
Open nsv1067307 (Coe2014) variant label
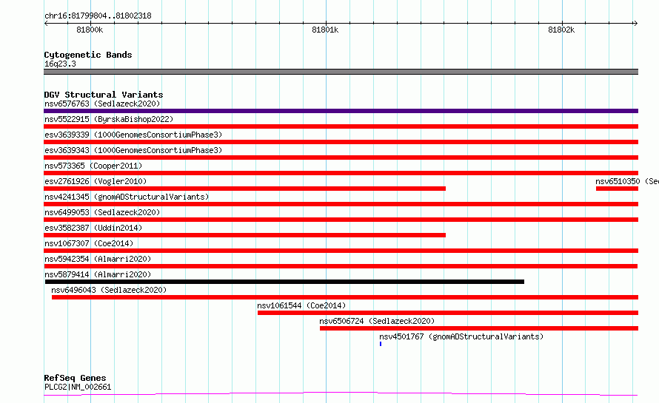click(x=89, y=243)
